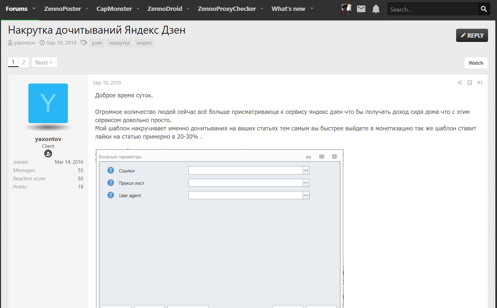Click the dialog maximize icon in the screenshot

(322, 156)
